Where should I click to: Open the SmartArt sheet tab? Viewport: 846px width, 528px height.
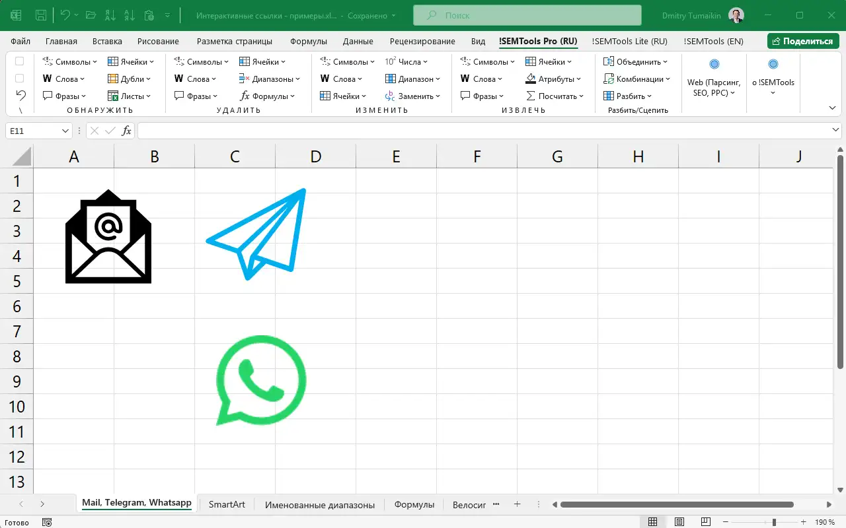[227, 504]
